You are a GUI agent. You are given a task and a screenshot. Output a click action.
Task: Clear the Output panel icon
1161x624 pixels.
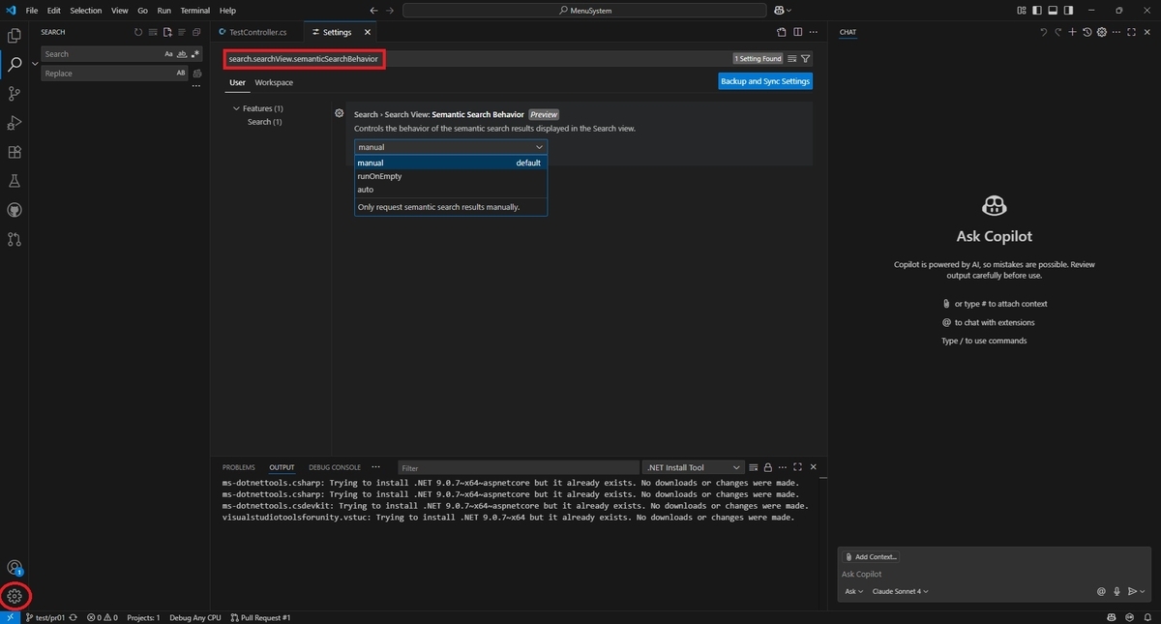tap(754, 467)
